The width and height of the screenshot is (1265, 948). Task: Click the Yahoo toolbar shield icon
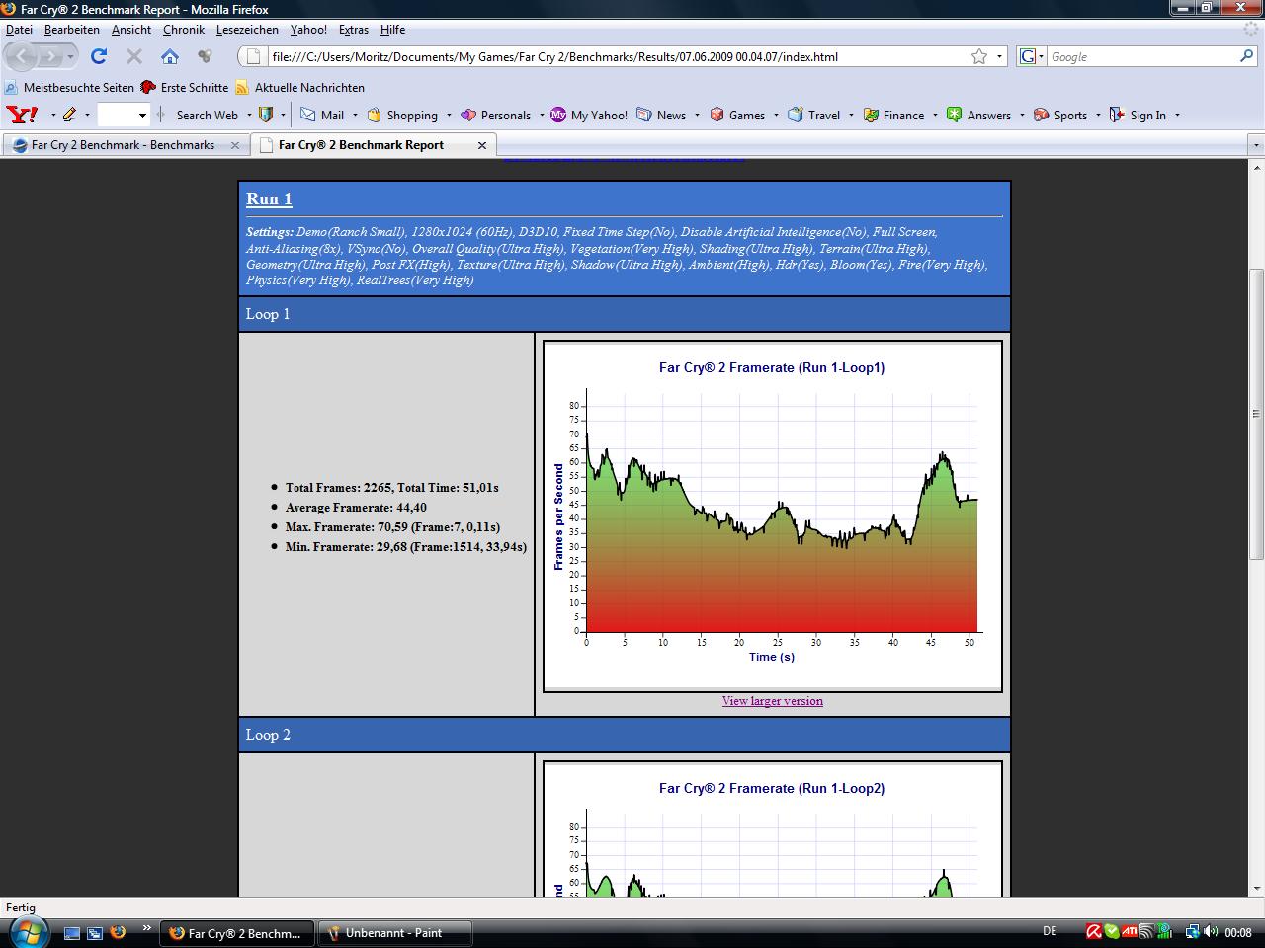[265, 115]
